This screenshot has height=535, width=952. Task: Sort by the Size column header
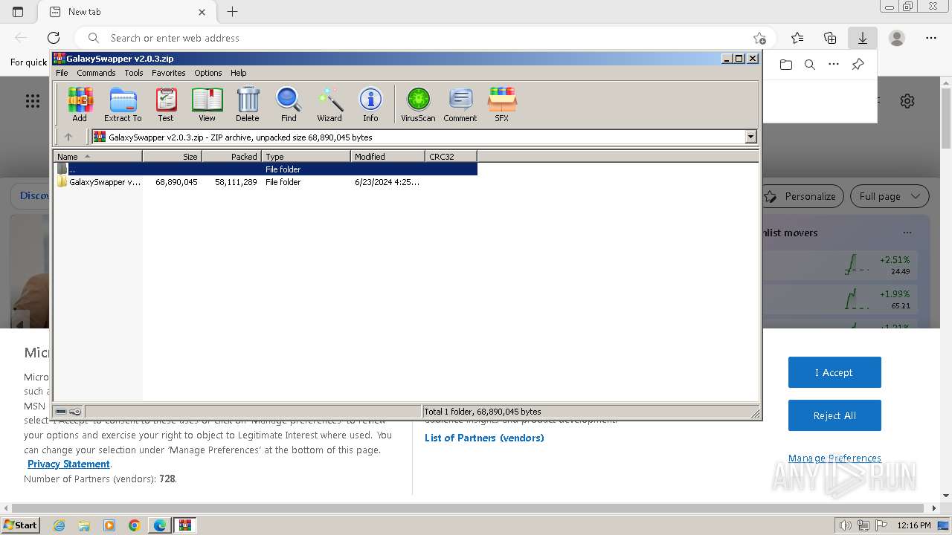tap(172, 156)
